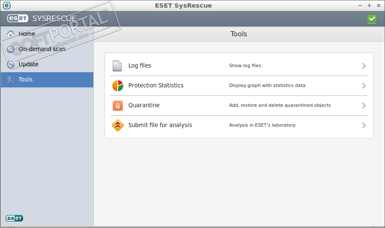Select the Tools sidebar item
This screenshot has height=228, width=385.
click(x=47, y=80)
